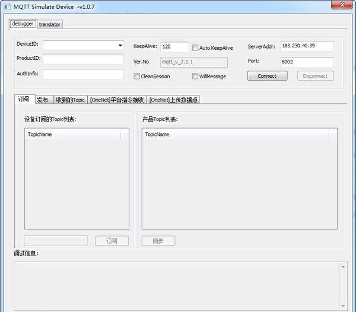Close the MQTT Simulate Device window
Viewport: 356px width, 312px height.
click(342, 5)
